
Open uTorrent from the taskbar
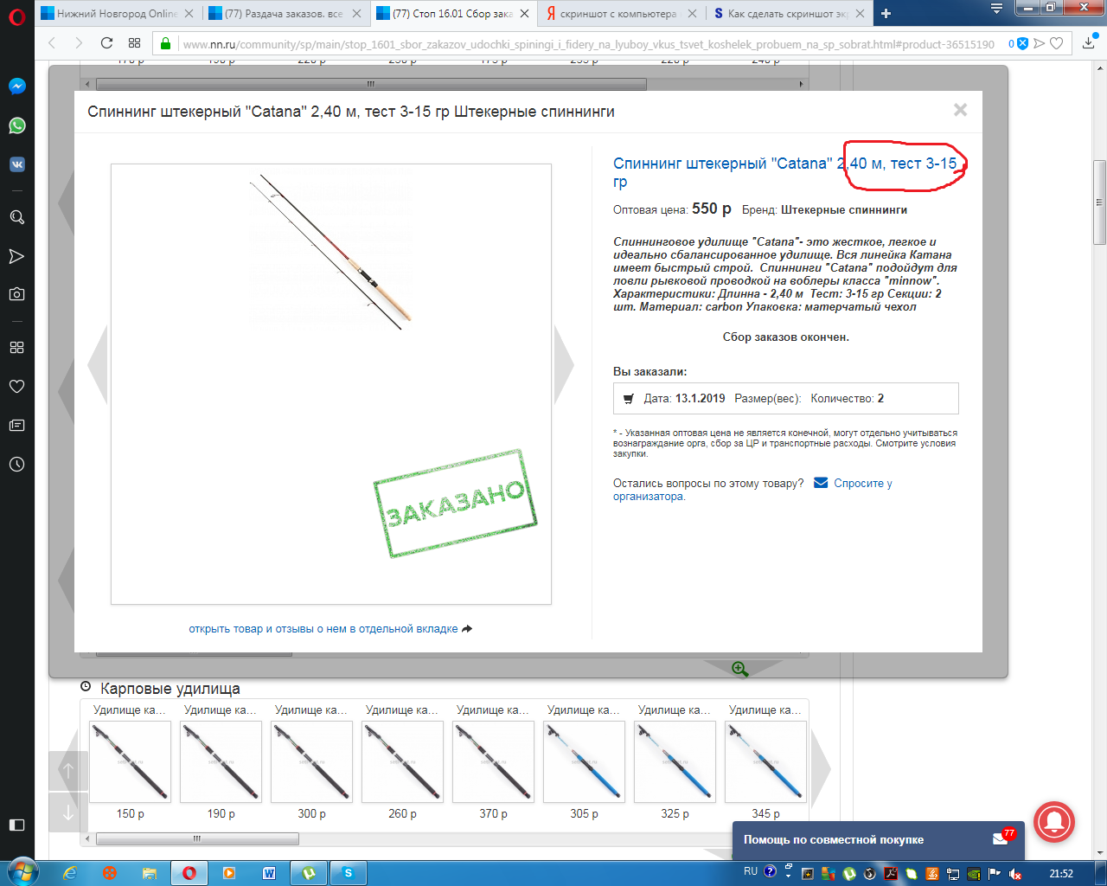click(x=309, y=873)
